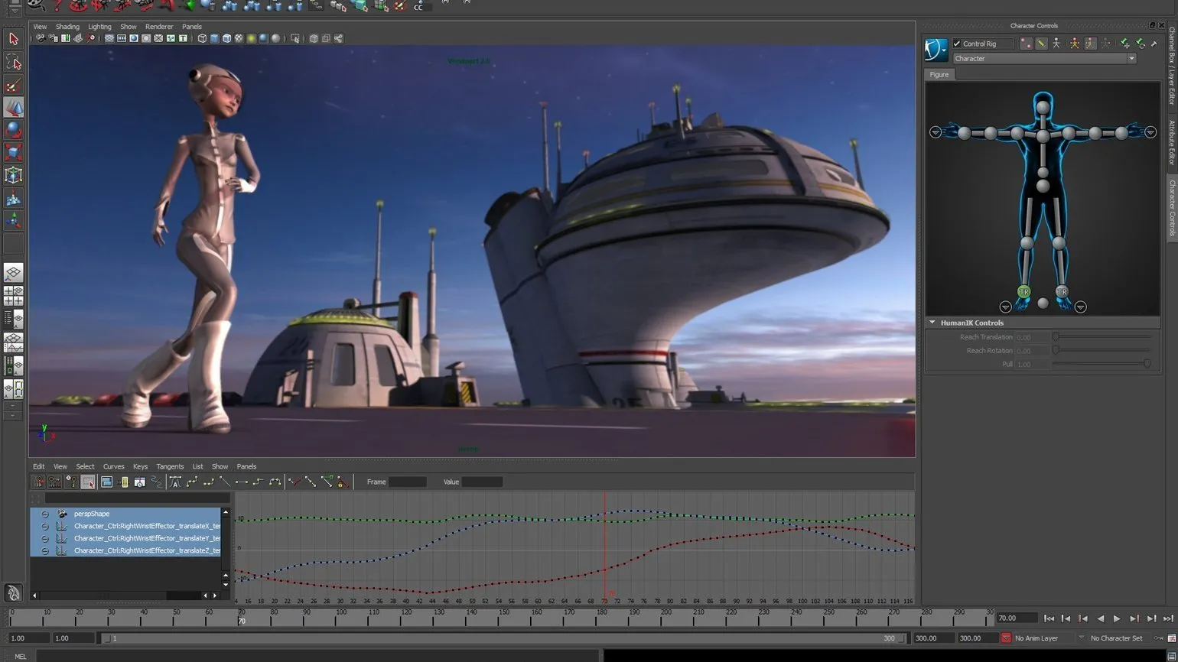Choose the Scale tool
Viewport: 1178px width, 662px height.
(13, 153)
